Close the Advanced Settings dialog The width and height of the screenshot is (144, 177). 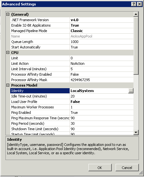tap(140, 4)
